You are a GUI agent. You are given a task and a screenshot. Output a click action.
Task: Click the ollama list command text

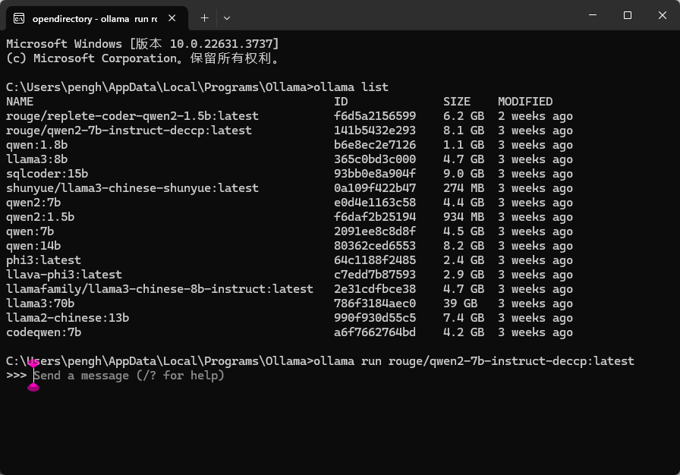click(x=351, y=87)
